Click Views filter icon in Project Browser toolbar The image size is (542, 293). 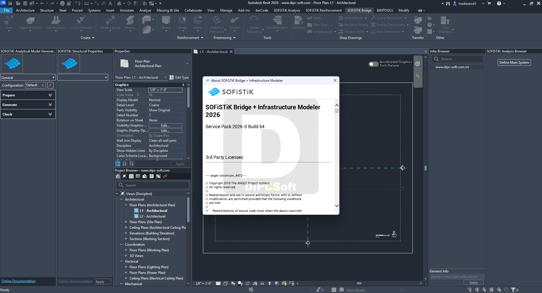point(124,176)
